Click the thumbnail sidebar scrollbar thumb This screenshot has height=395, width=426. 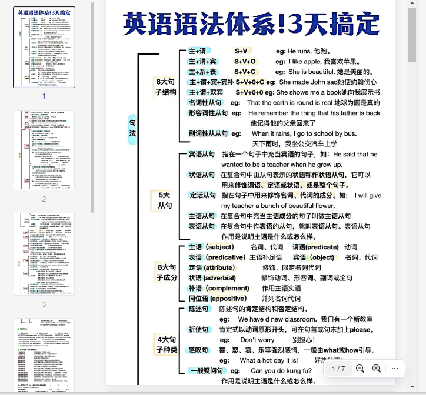(92, 107)
